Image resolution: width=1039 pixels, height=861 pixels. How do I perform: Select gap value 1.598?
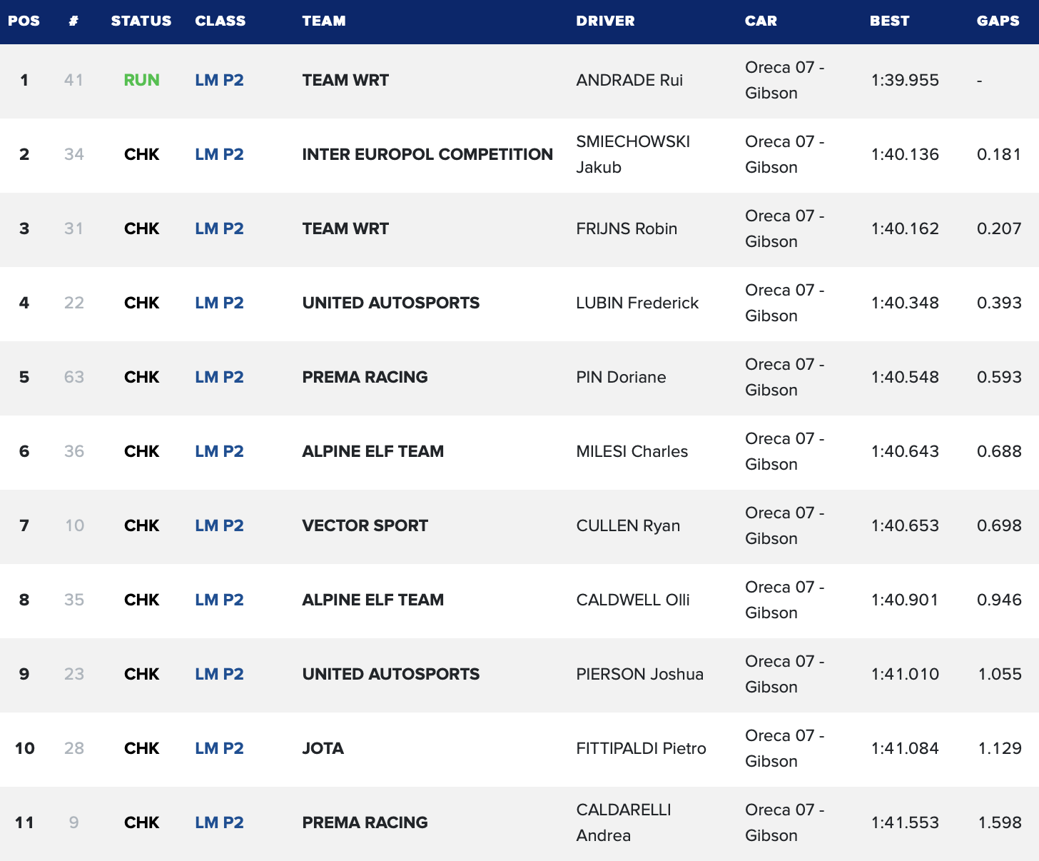coord(1000,822)
